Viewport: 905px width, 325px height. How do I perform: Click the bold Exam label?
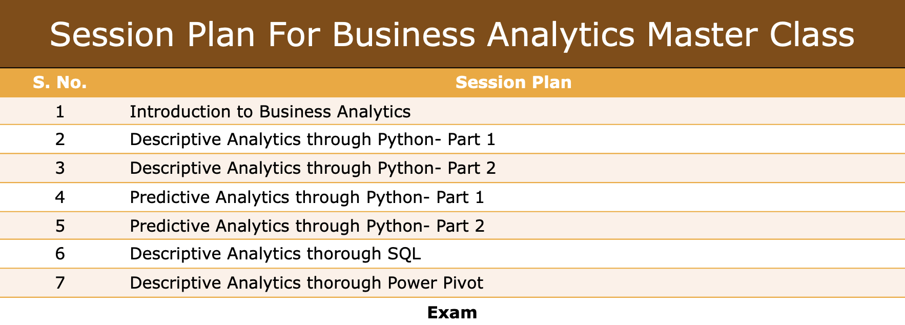[x=452, y=313]
